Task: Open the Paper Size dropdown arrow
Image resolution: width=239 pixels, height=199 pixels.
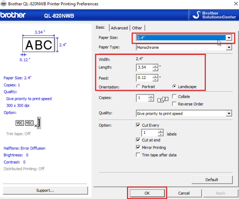Action: pos(229,38)
